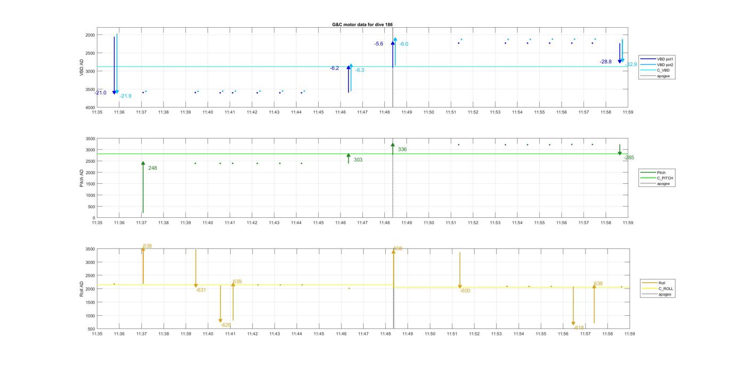The width and height of the screenshot is (746, 369).
Task: Select 'C_VBD' legend entry
Action: pyautogui.click(x=655, y=70)
